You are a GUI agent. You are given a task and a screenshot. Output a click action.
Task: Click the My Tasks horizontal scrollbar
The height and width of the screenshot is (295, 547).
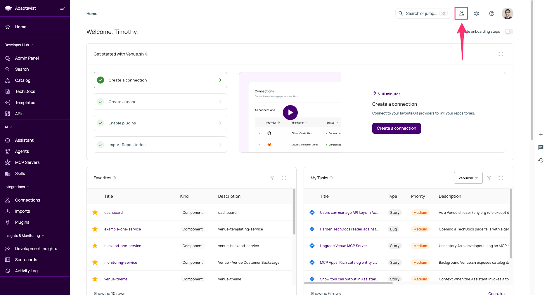pyautogui.click(x=348, y=283)
